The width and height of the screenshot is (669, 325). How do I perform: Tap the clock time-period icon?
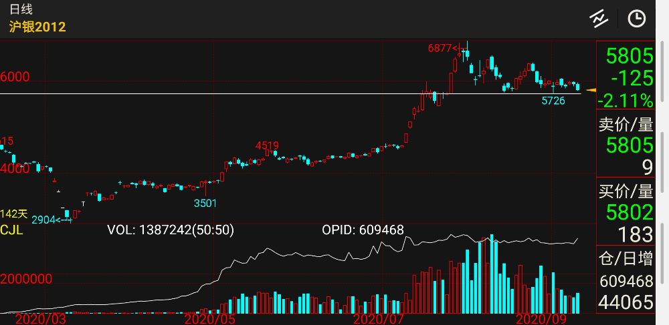pos(636,19)
